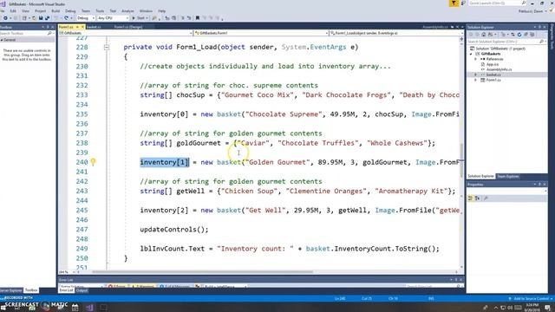This screenshot has width=555, height=312.
Task: Click the Open File toolbar icon
Action: click(34, 18)
